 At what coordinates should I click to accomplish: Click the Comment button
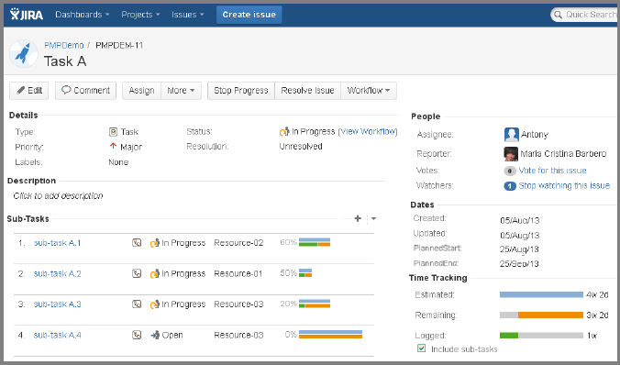point(86,91)
